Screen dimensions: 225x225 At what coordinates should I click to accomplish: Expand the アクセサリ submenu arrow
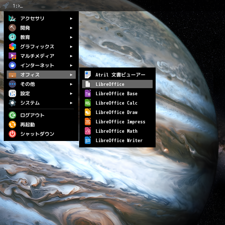point(71,18)
